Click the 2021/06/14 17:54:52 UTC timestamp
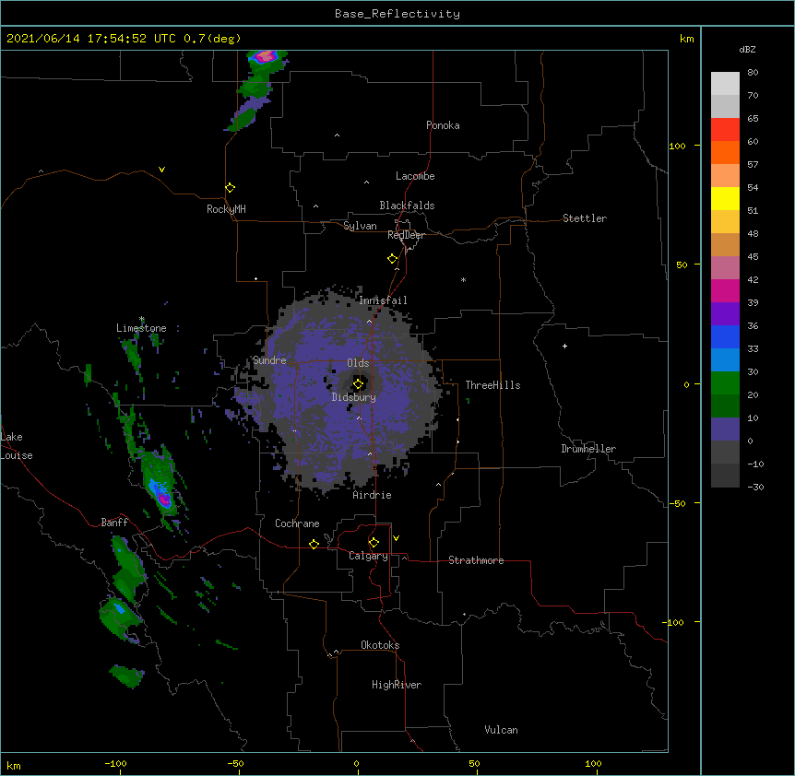This screenshot has height=776, width=795. click(91, 39)
